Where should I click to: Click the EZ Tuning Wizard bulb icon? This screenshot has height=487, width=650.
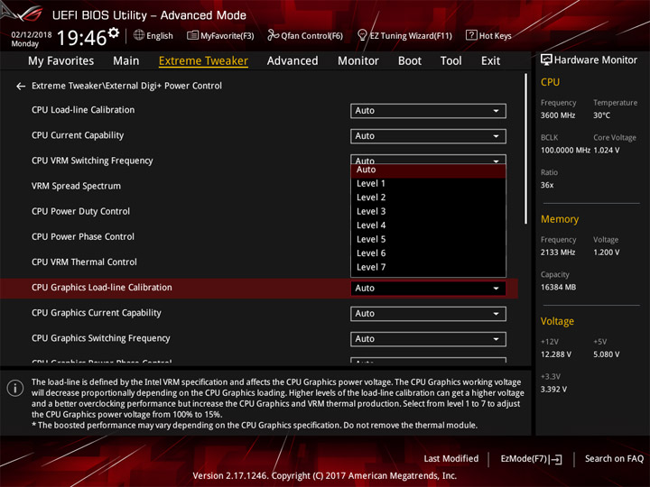point(362,35)
